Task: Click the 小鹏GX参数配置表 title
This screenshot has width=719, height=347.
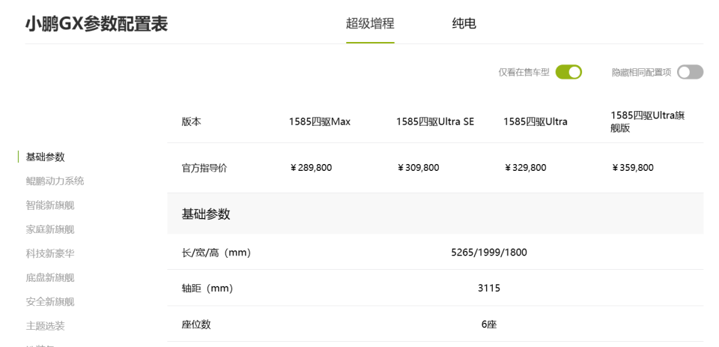Action: 97,24
